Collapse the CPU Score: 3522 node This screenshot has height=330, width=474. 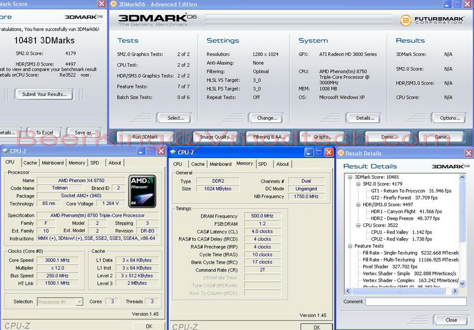[358, 226]
